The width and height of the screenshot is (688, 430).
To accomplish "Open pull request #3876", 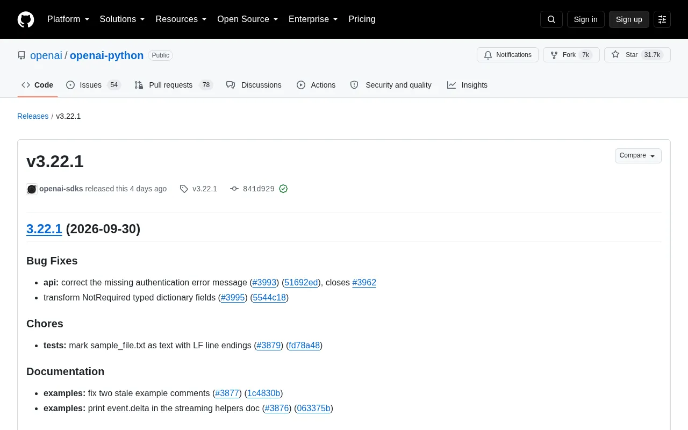I will click(277, 408).
